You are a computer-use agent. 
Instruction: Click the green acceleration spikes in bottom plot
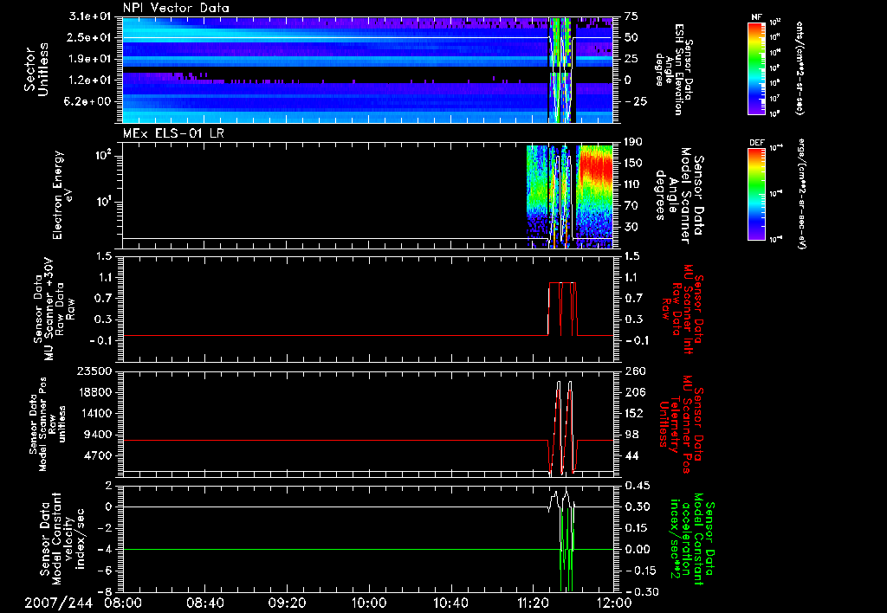click(x=567, y=549)
